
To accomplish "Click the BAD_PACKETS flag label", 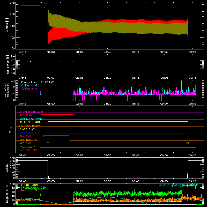I will tap(28, 150).
